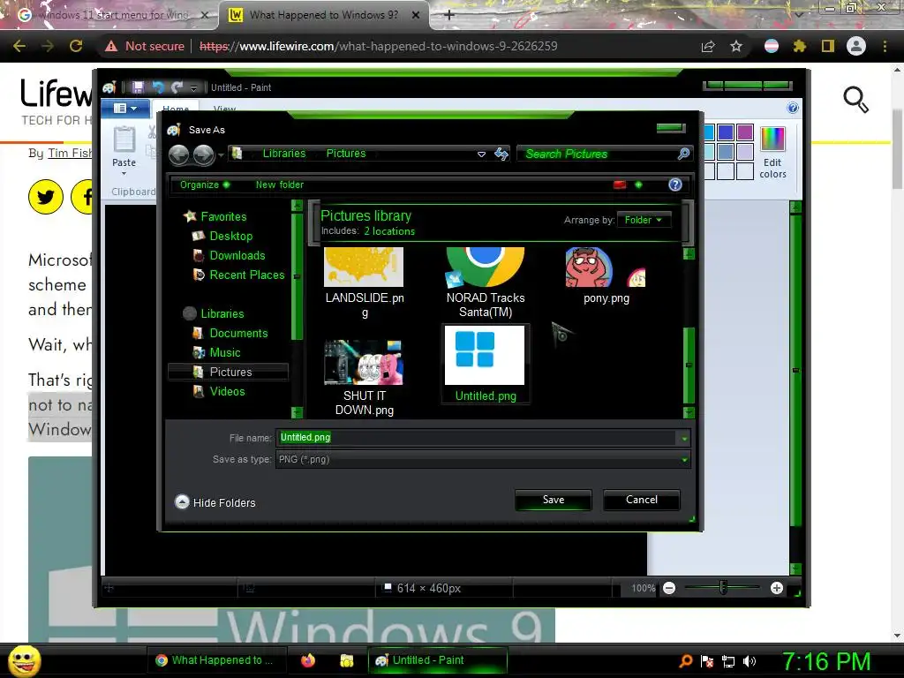904x678 pixels.
Task: Open Chrome's extensions puzzle icon
Action: (799, 46)
